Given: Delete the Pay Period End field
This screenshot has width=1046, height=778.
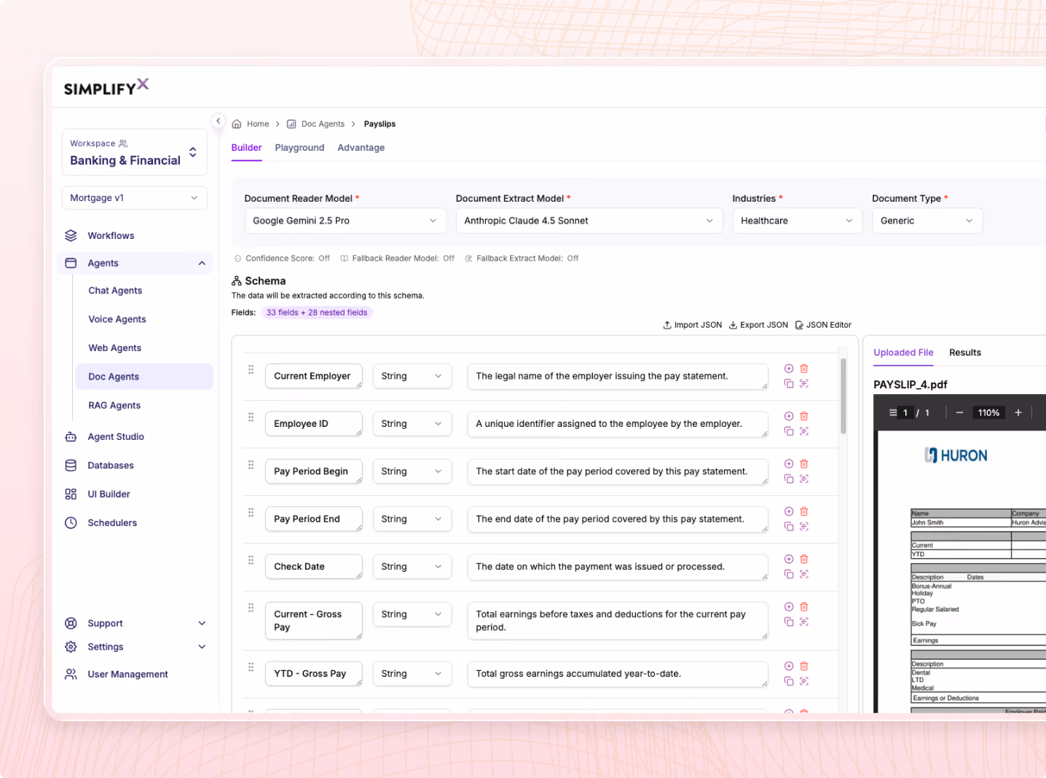Looking at the screenshot, I should click(804, 511).
